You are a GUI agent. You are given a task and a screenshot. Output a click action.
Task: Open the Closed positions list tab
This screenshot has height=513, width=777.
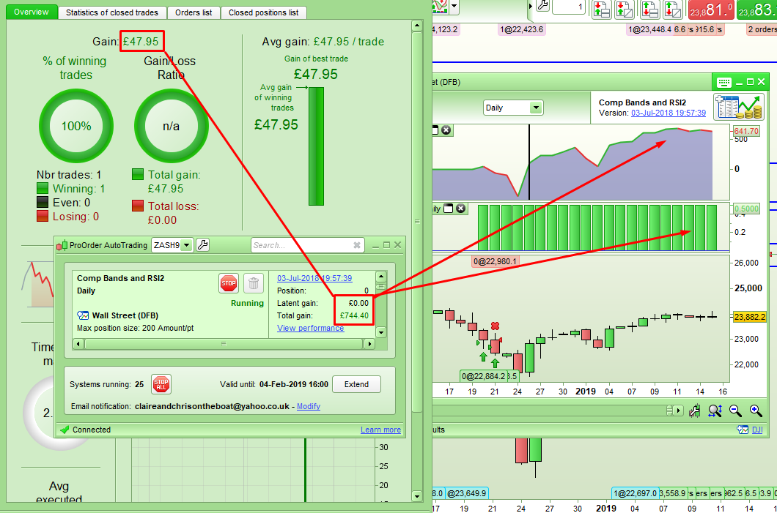[x=264, y=12]
